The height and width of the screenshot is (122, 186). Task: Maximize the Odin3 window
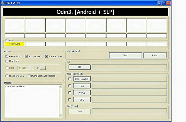(164, 3)
